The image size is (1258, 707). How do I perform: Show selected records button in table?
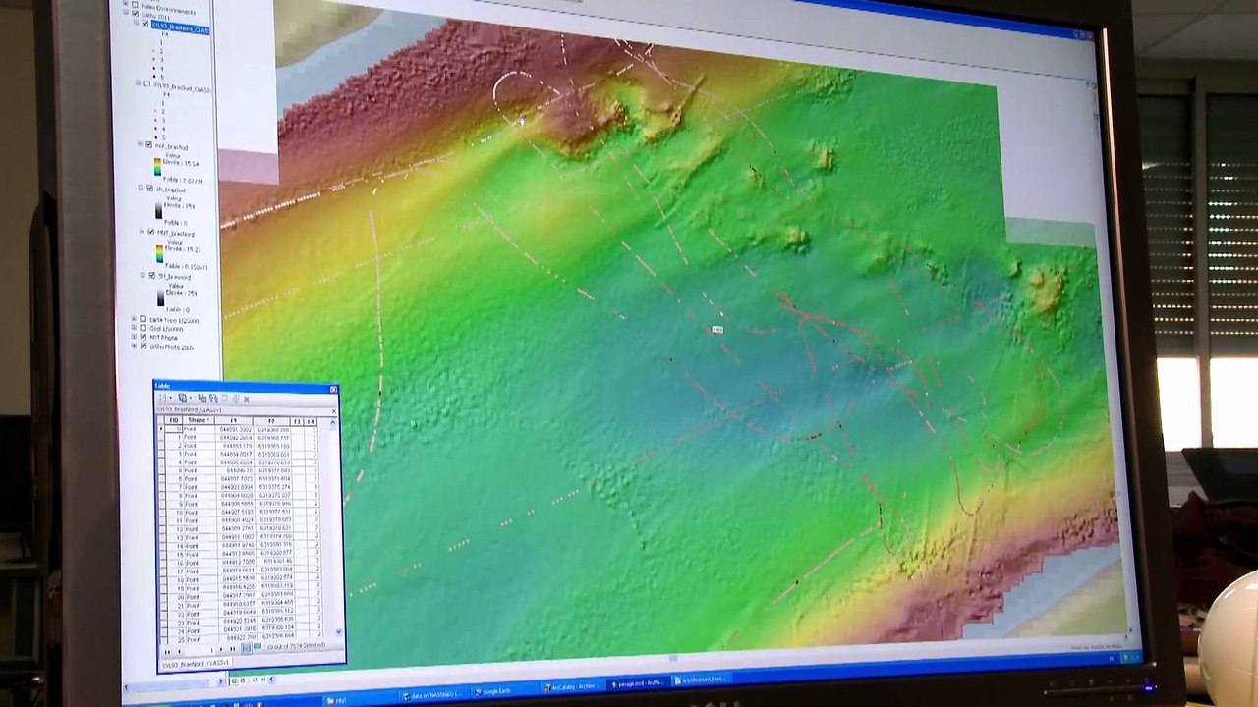coord(257,646)
